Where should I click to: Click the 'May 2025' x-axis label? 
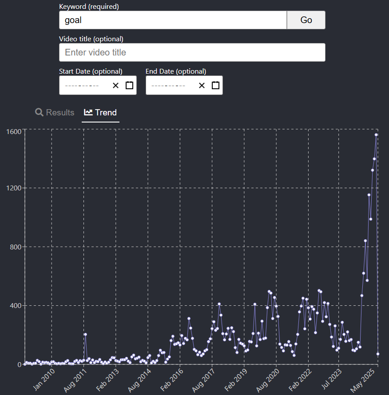click(362, 380)
